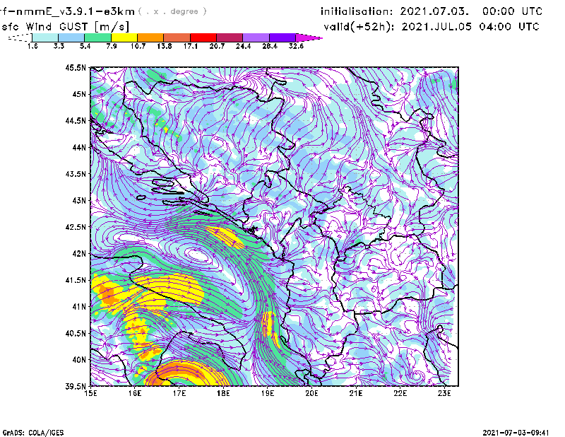Click the 40N latitude label
565x437 pixels.
point(79,360)
